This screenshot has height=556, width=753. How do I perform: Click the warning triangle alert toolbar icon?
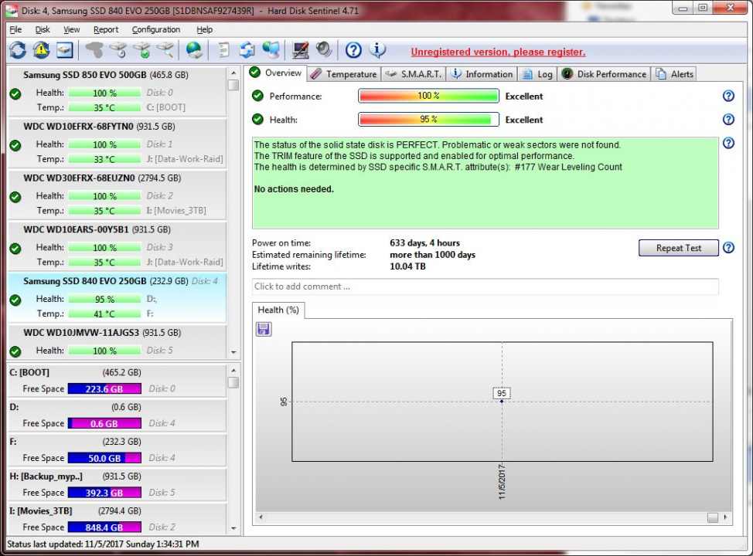41,50
